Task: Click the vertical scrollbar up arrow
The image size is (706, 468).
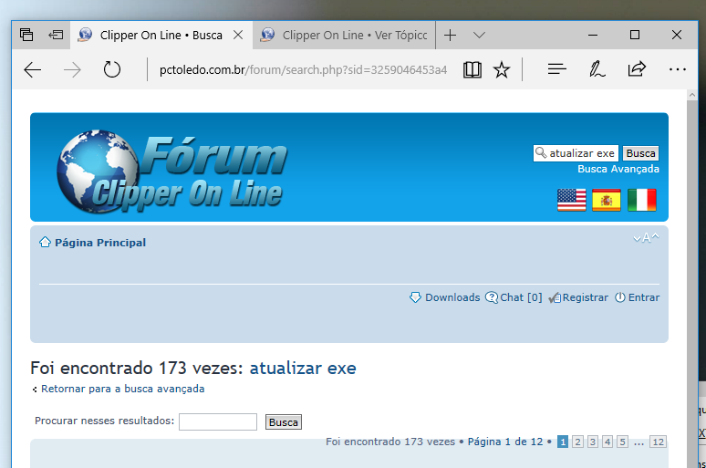Action: pos(692,95)
